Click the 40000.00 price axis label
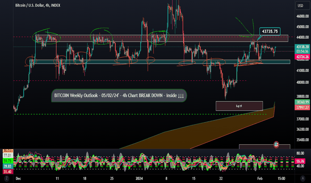311x183 pixels. pos(302,82)
